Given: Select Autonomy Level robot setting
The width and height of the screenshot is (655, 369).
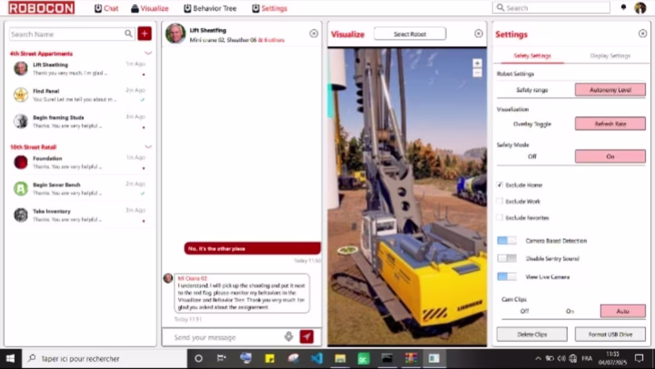Looking at the screenshot, I should pyautogui.click(x=610, y=90).
